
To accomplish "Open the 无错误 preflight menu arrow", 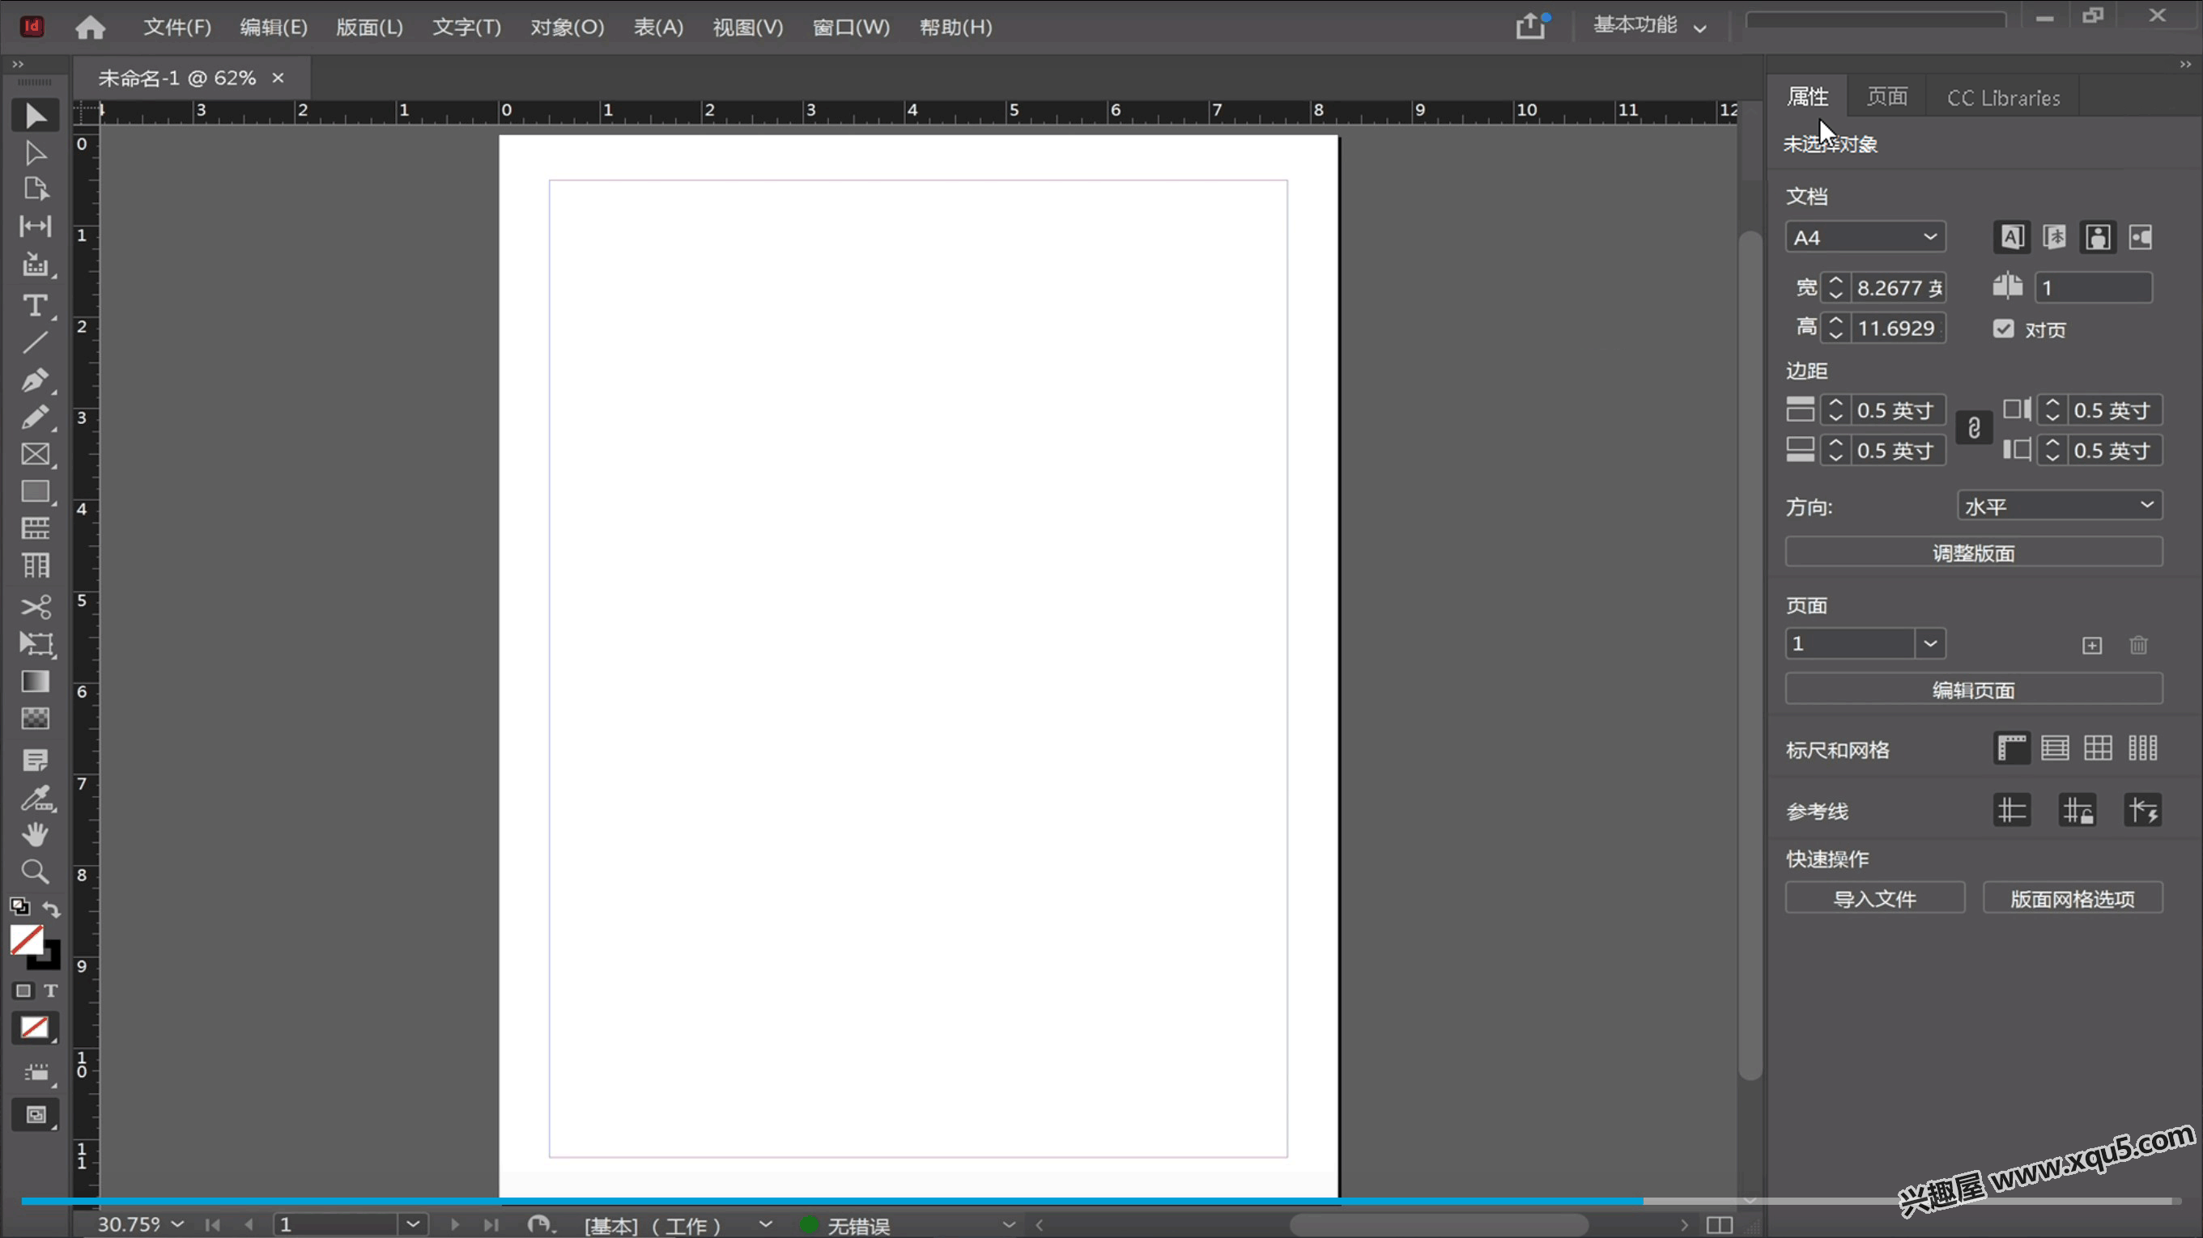I will (1009, 1224).
